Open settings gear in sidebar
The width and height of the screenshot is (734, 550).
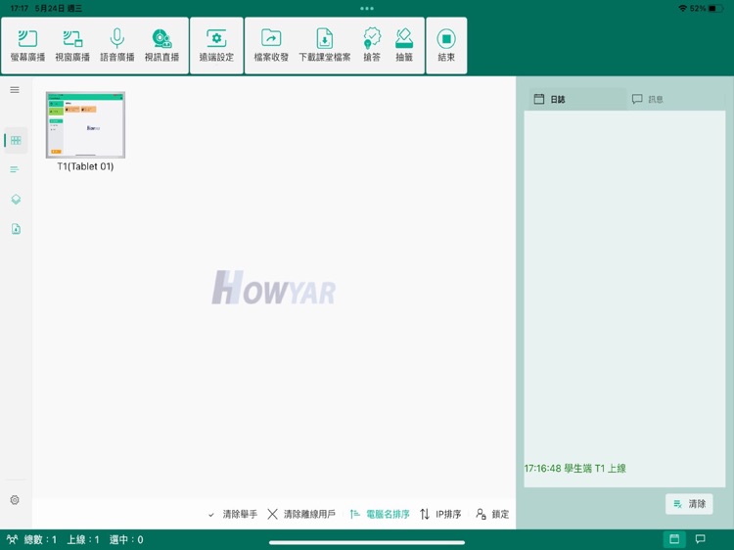15,500
